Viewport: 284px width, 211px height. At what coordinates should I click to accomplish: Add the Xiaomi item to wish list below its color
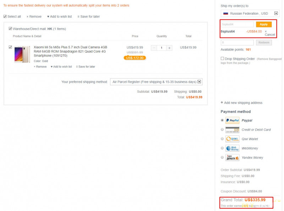61,67
